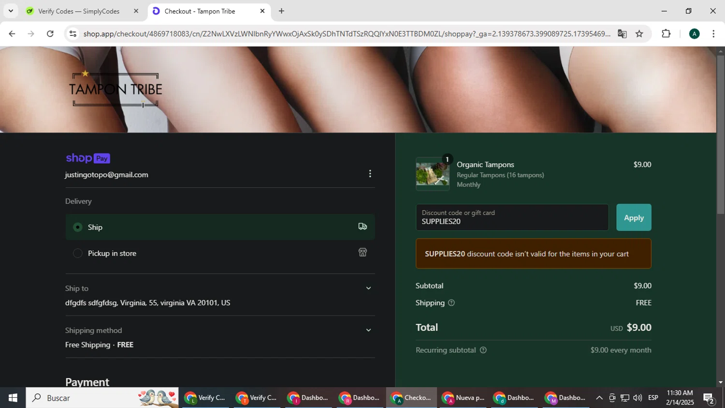Click the Total amount $9.00
This screenshot has width=725, height=408.
click(x=639, y=328)
